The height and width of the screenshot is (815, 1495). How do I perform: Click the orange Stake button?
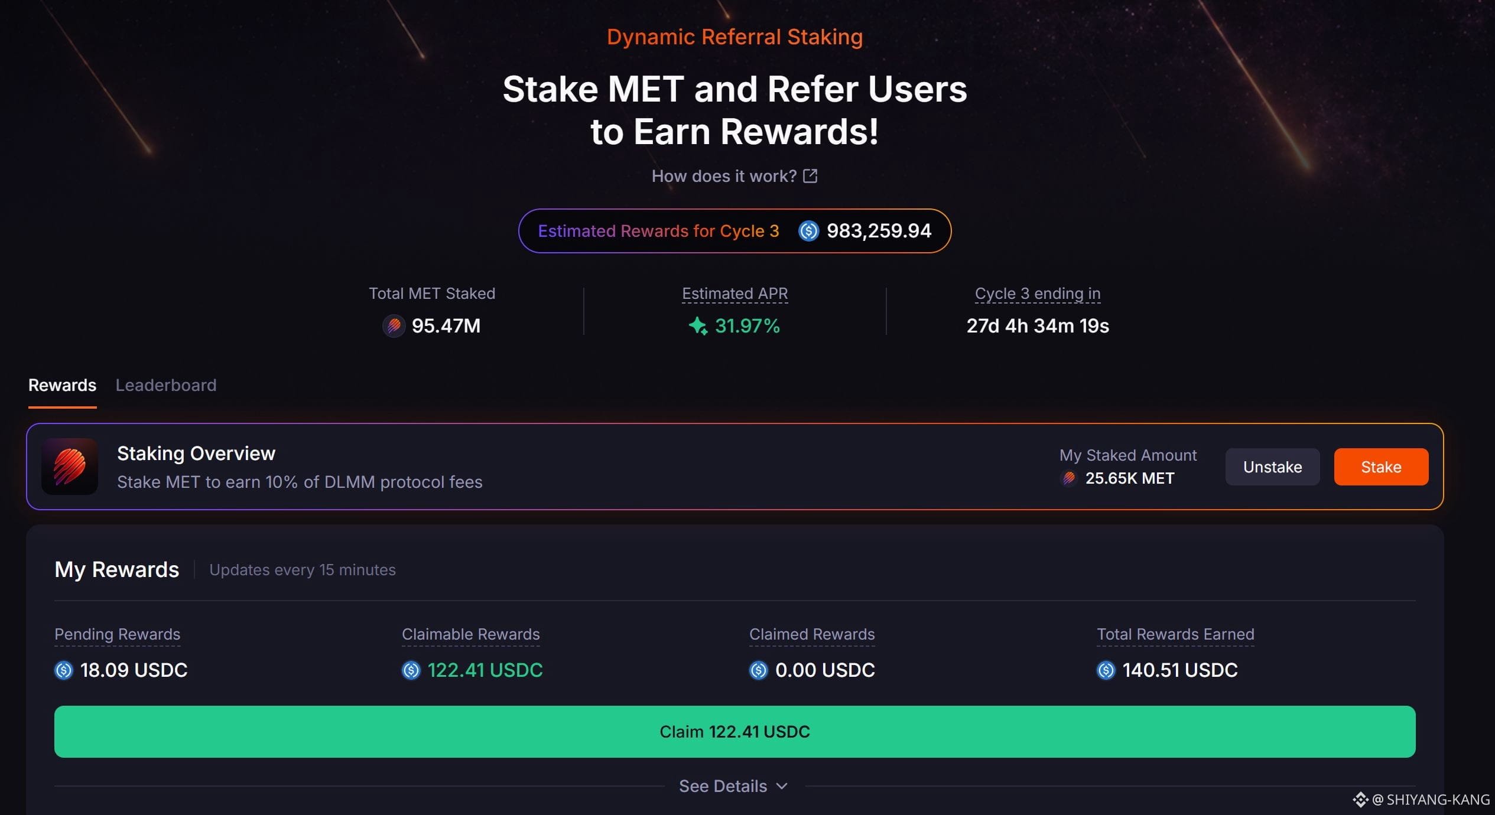coord(1381,467)
